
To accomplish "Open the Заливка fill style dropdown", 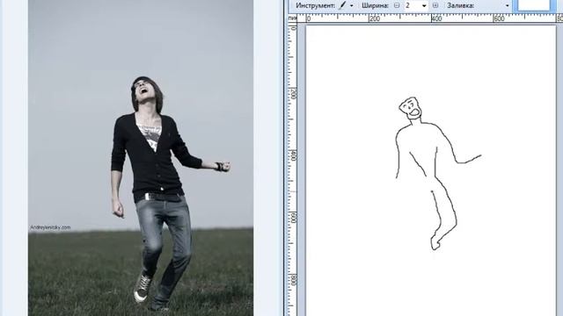I will (507, 6).
